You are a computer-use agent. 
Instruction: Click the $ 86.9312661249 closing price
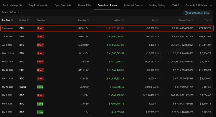coord(184,87)
